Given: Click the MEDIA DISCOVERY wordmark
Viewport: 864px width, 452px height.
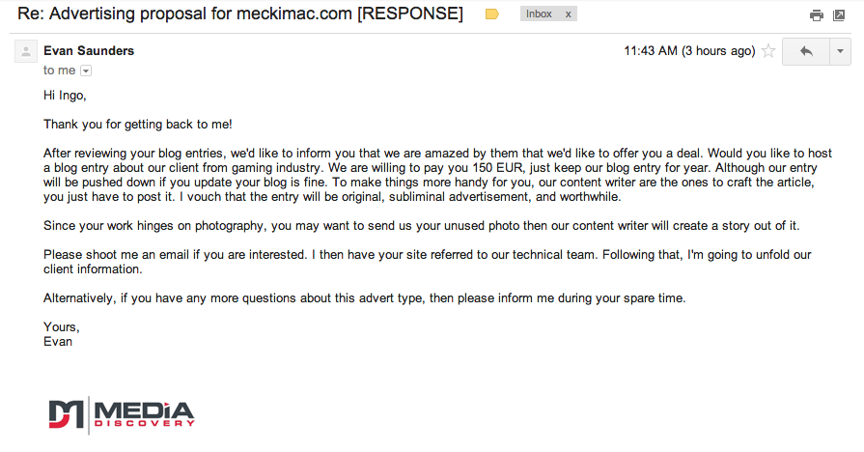Looking at the screenshot, I should coord(145,414).
